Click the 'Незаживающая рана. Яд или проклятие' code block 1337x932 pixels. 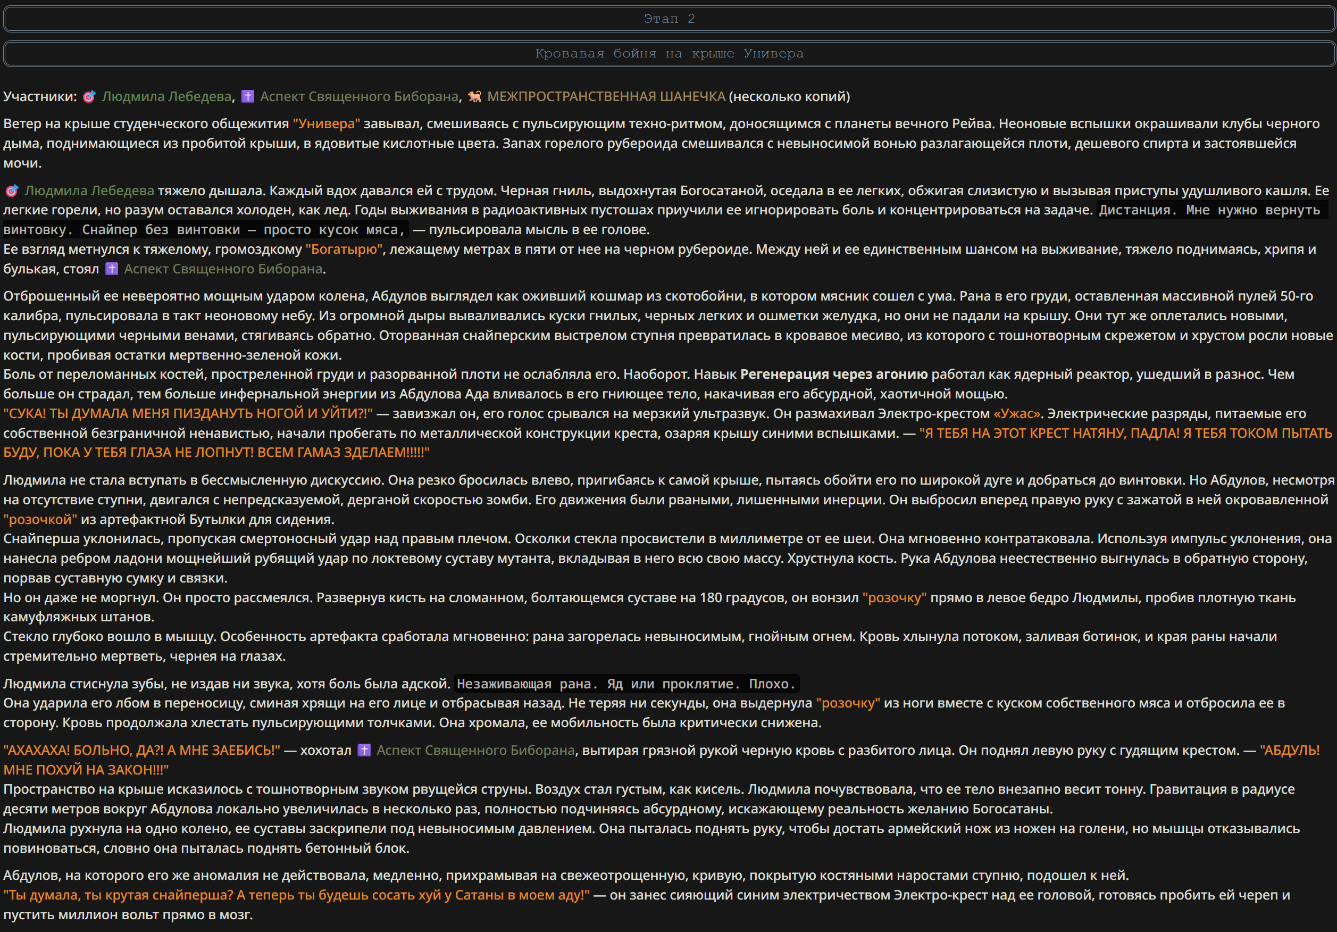click(626, 684)
